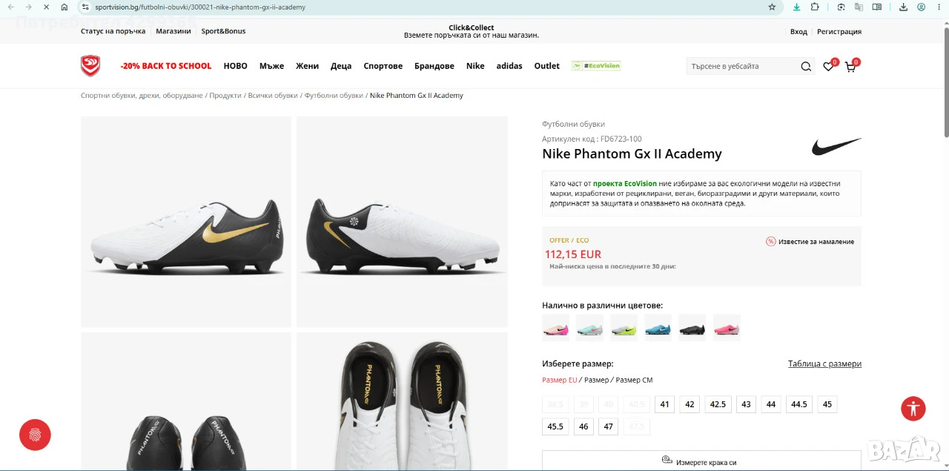Bookmark this page with star icon
Viewport: 949px width, 471px height.
click(772, 7)
